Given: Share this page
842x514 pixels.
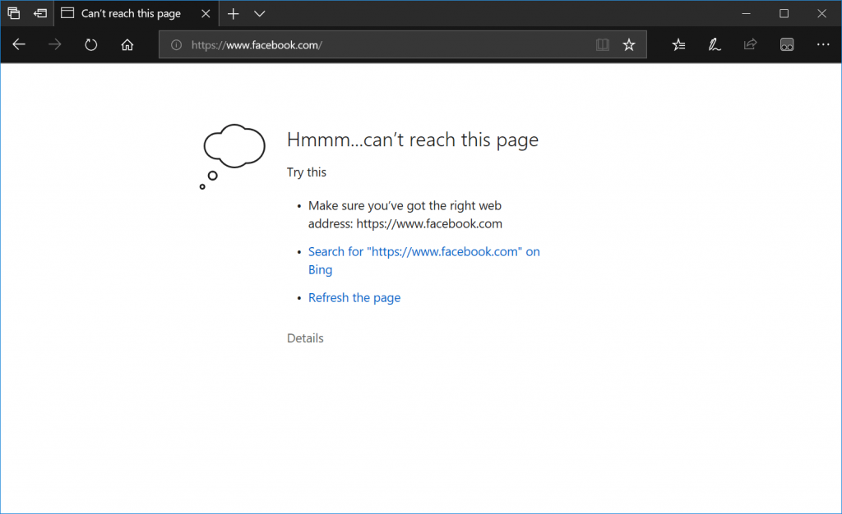Looking at the screenshot, I should [x=750, y=44].
